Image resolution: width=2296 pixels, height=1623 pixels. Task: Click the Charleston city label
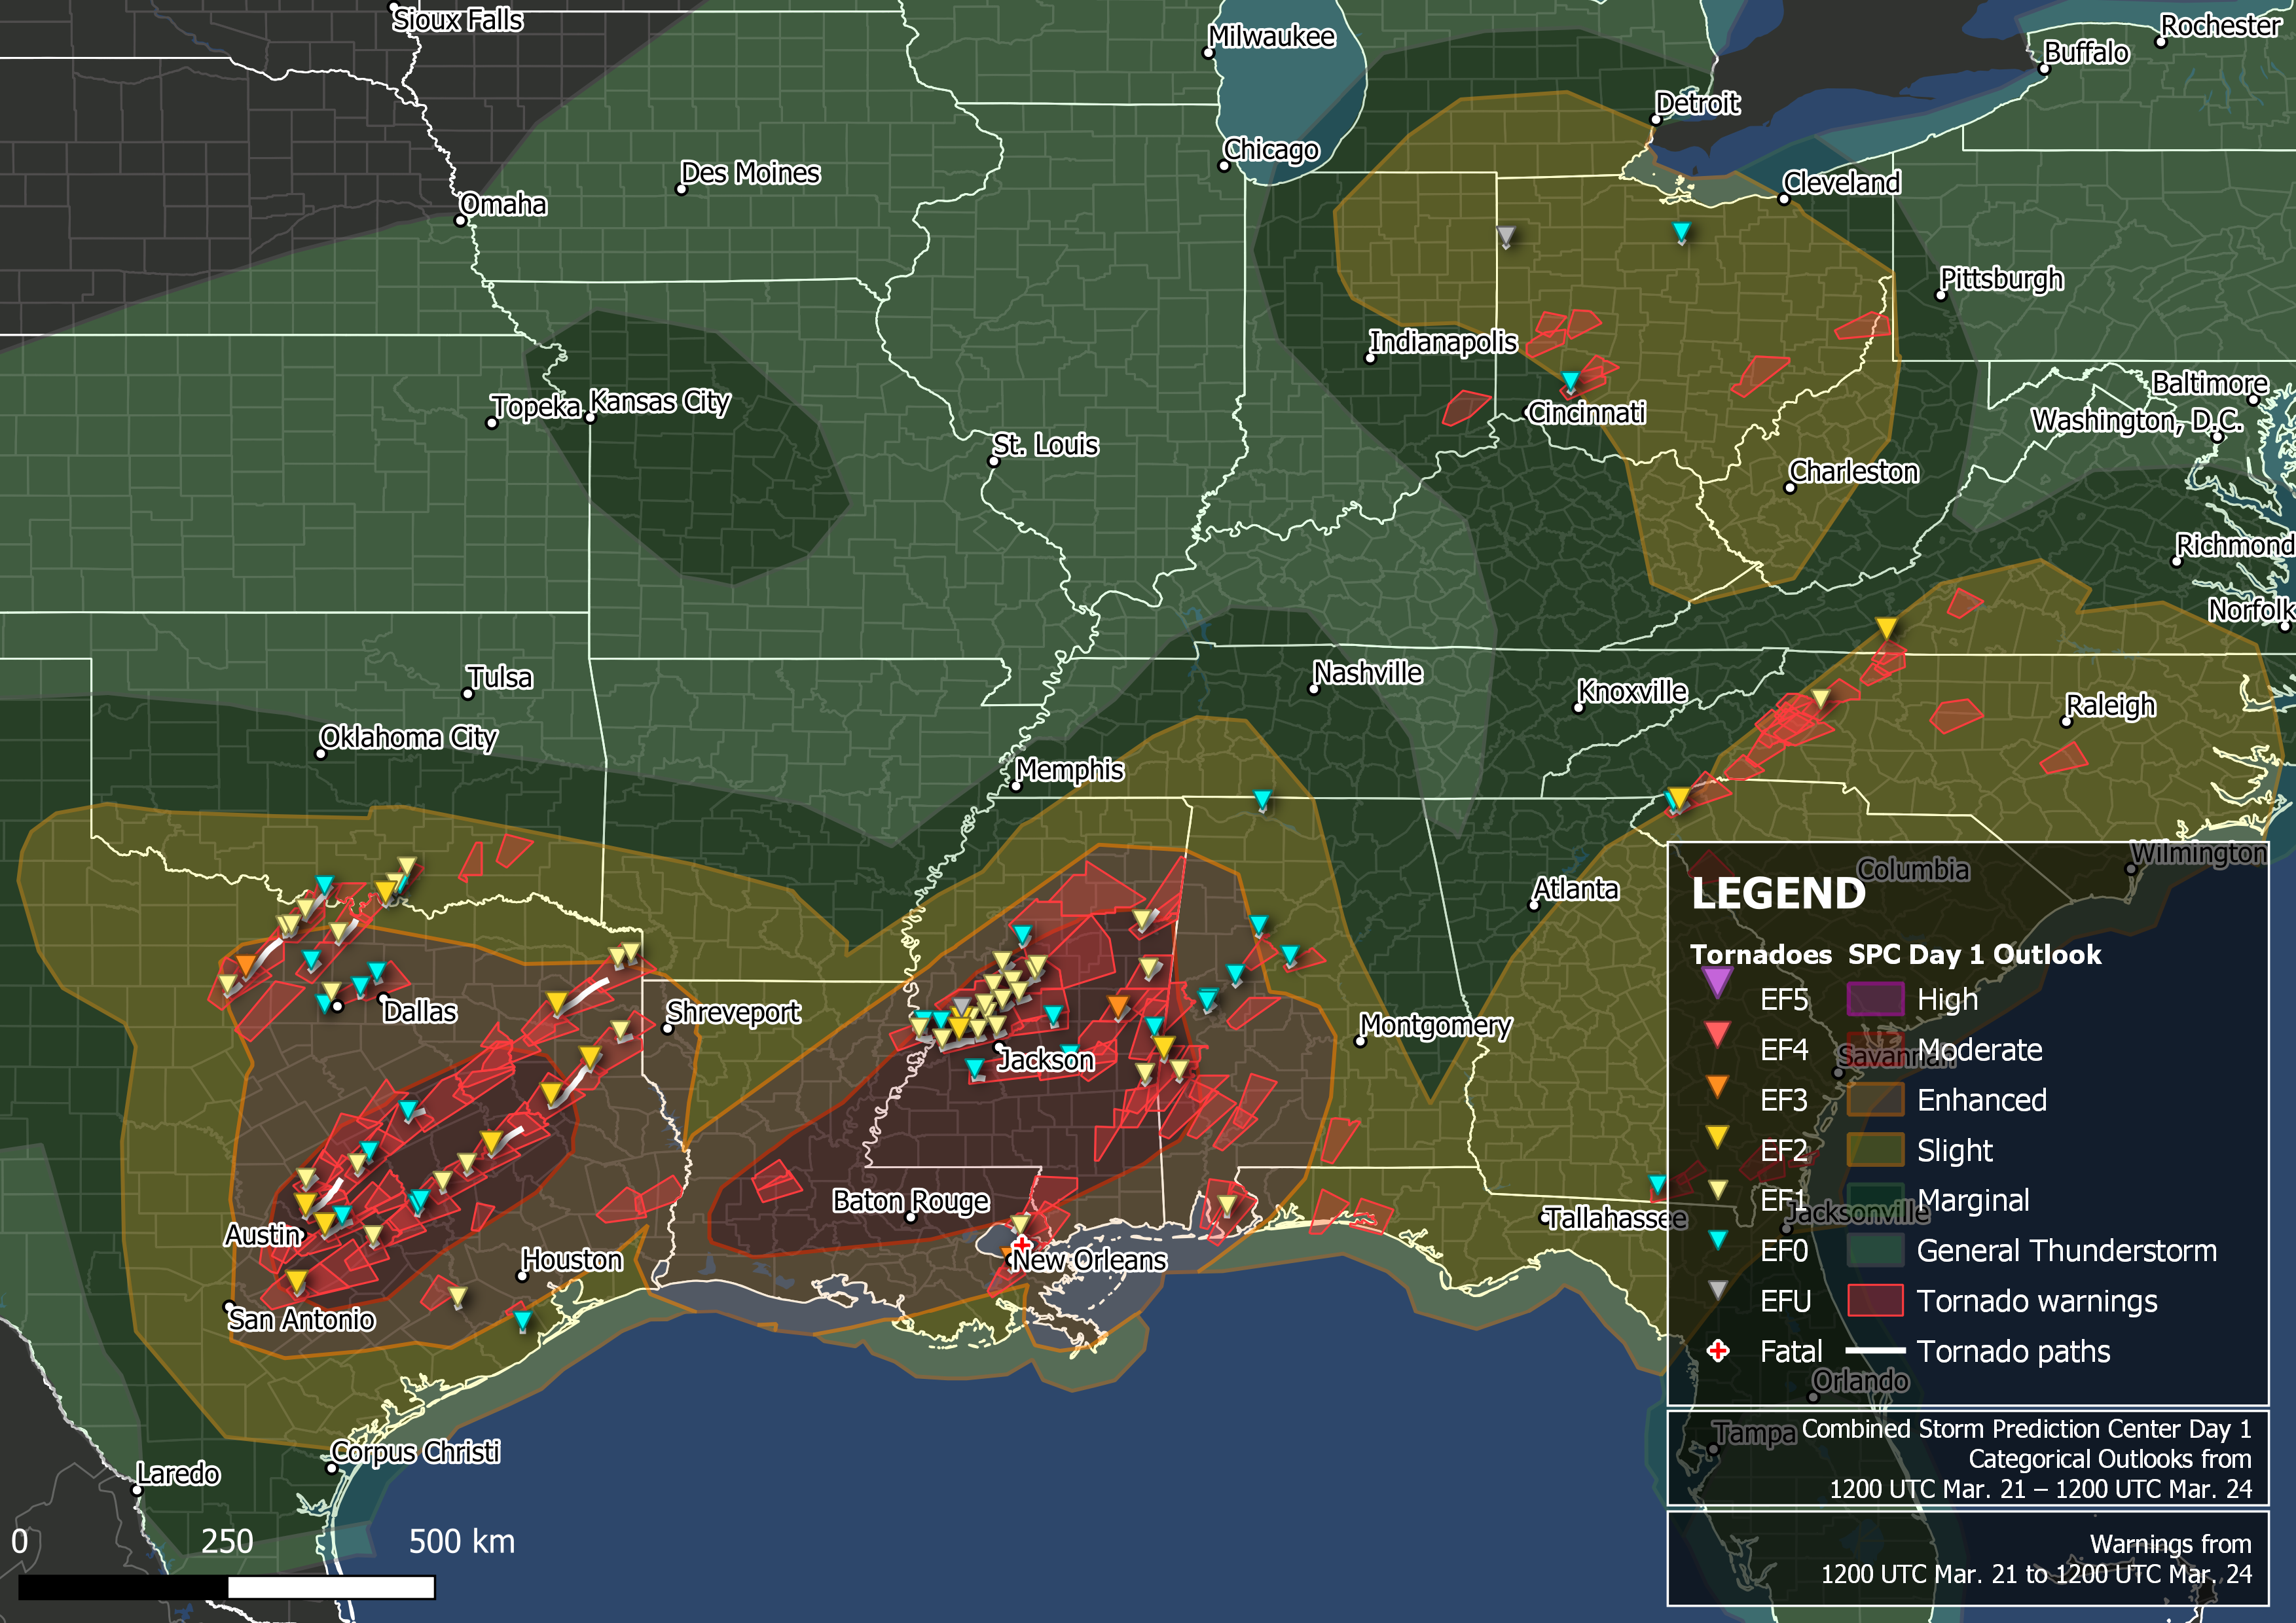(1854, 472)
